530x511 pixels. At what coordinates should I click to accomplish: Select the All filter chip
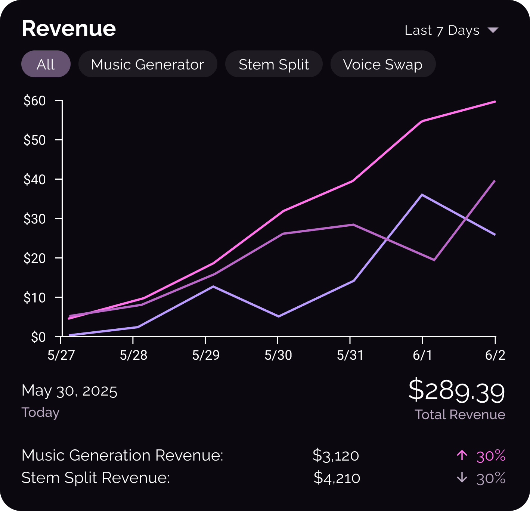coord(46,64)
